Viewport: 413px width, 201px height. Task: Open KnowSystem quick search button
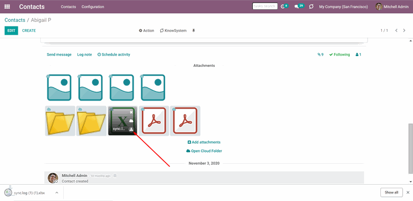tap(173, 31)
